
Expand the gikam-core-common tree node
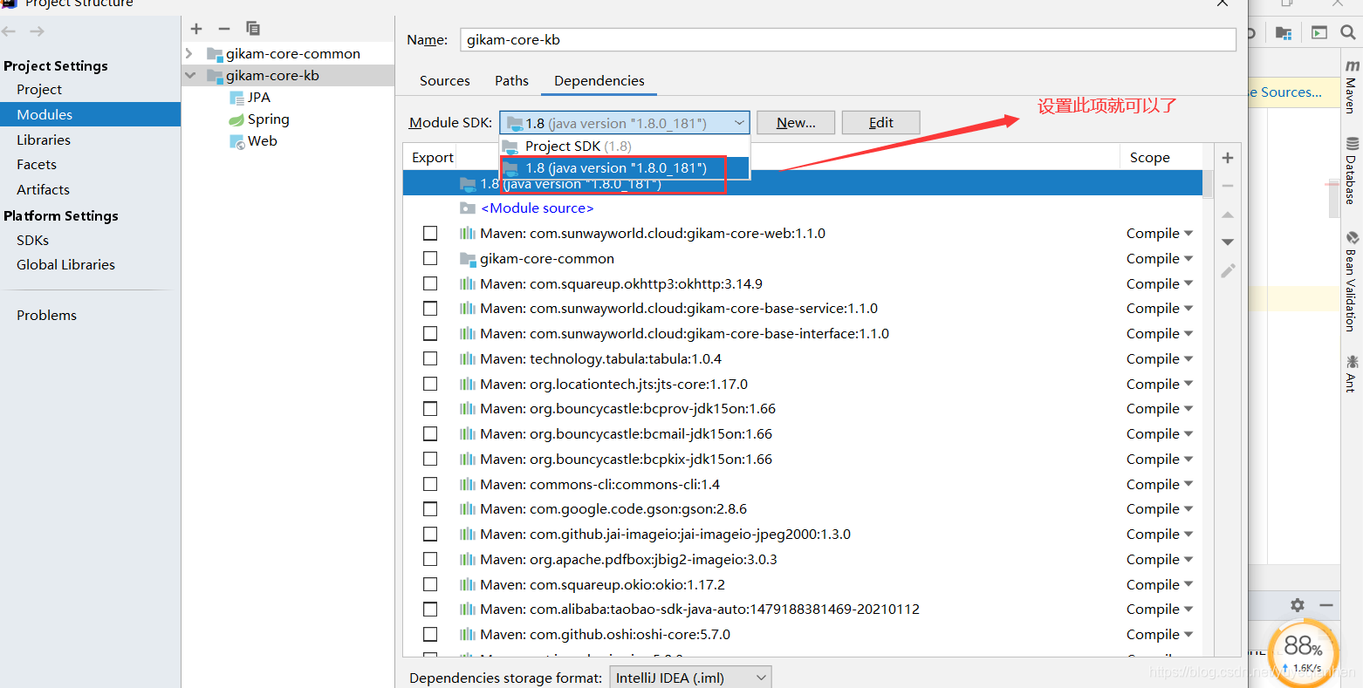[x=188, y=53]
